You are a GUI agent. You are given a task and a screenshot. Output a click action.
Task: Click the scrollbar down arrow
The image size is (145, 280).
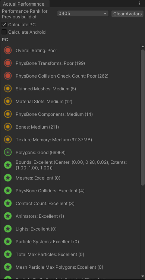click(x=143, y=276)
